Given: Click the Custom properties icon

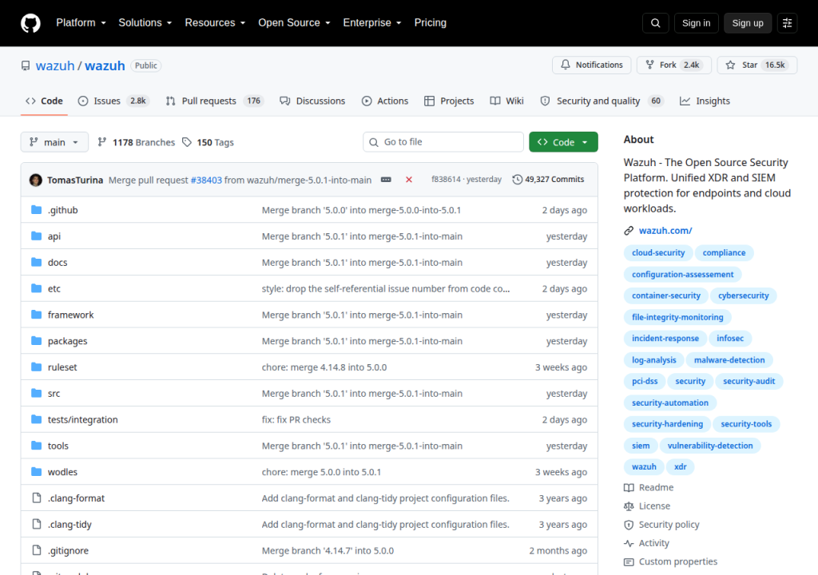Looking at the screenshot, I should (629, 562).
